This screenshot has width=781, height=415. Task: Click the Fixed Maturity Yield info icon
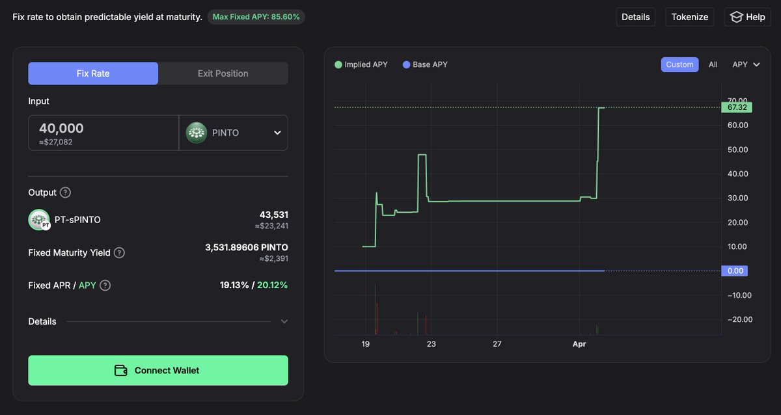(x=119, y=252)
